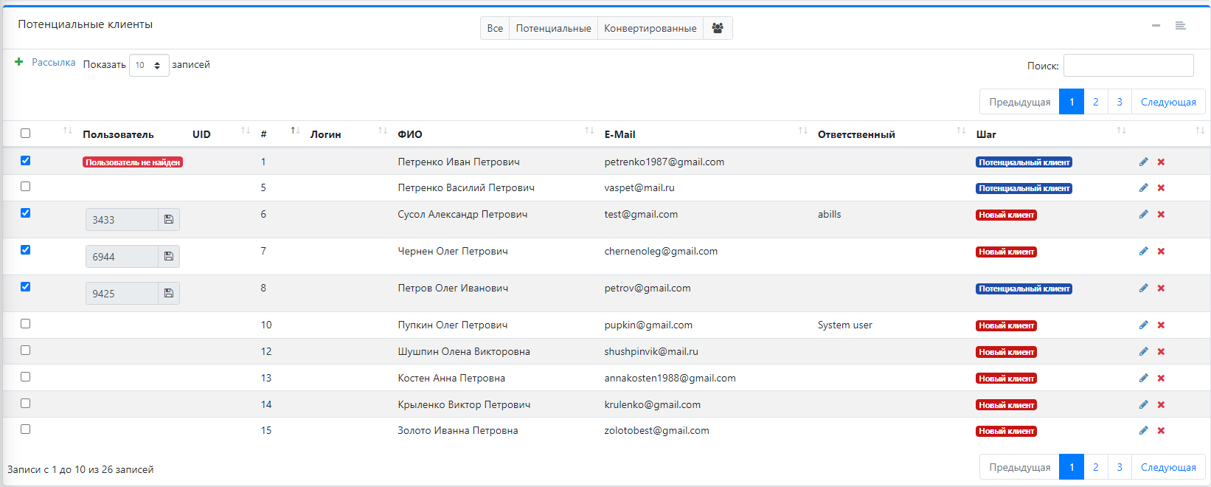The width and height of the screenshot is (1211, 487).
Task: Open the records-per-page dropdown
Action: [149, 66]
